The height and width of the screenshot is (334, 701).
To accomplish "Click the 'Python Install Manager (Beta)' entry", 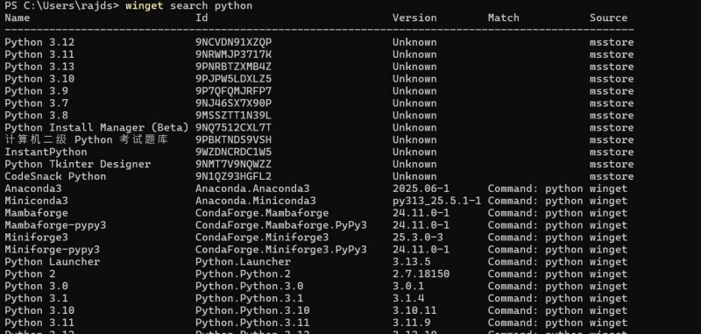I will point(96,127).
